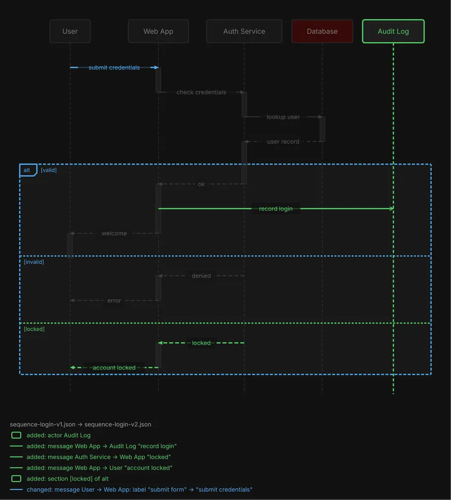Select the User actor box
This screenshot has width=451, height=500.
(70, 31)
